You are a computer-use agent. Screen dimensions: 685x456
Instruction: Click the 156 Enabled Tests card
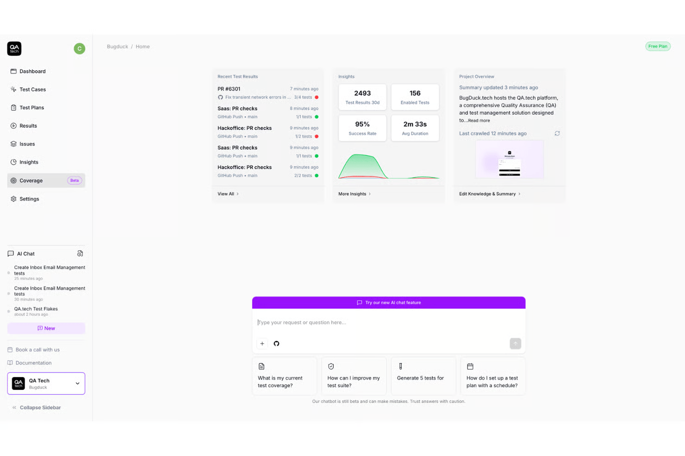415,97
